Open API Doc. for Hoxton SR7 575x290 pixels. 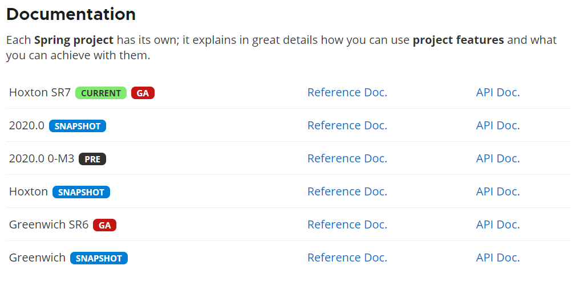498,92
